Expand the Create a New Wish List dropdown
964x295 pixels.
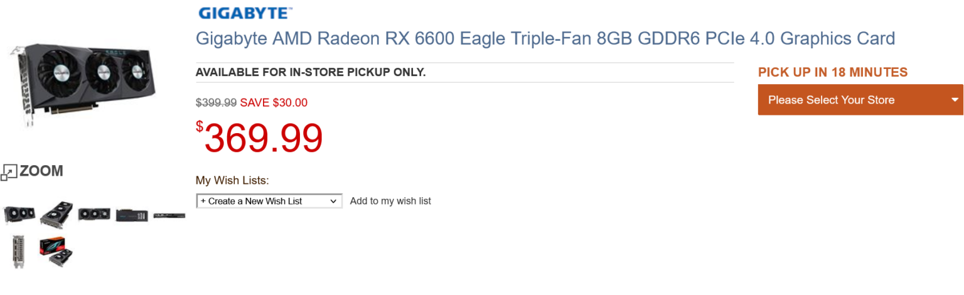point(269,201)
